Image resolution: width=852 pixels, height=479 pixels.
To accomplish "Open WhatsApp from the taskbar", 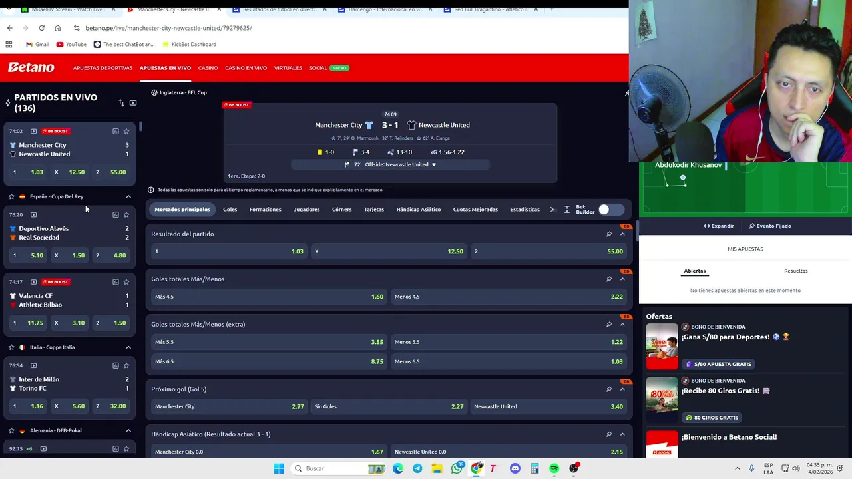I will (x=457, y=468).
